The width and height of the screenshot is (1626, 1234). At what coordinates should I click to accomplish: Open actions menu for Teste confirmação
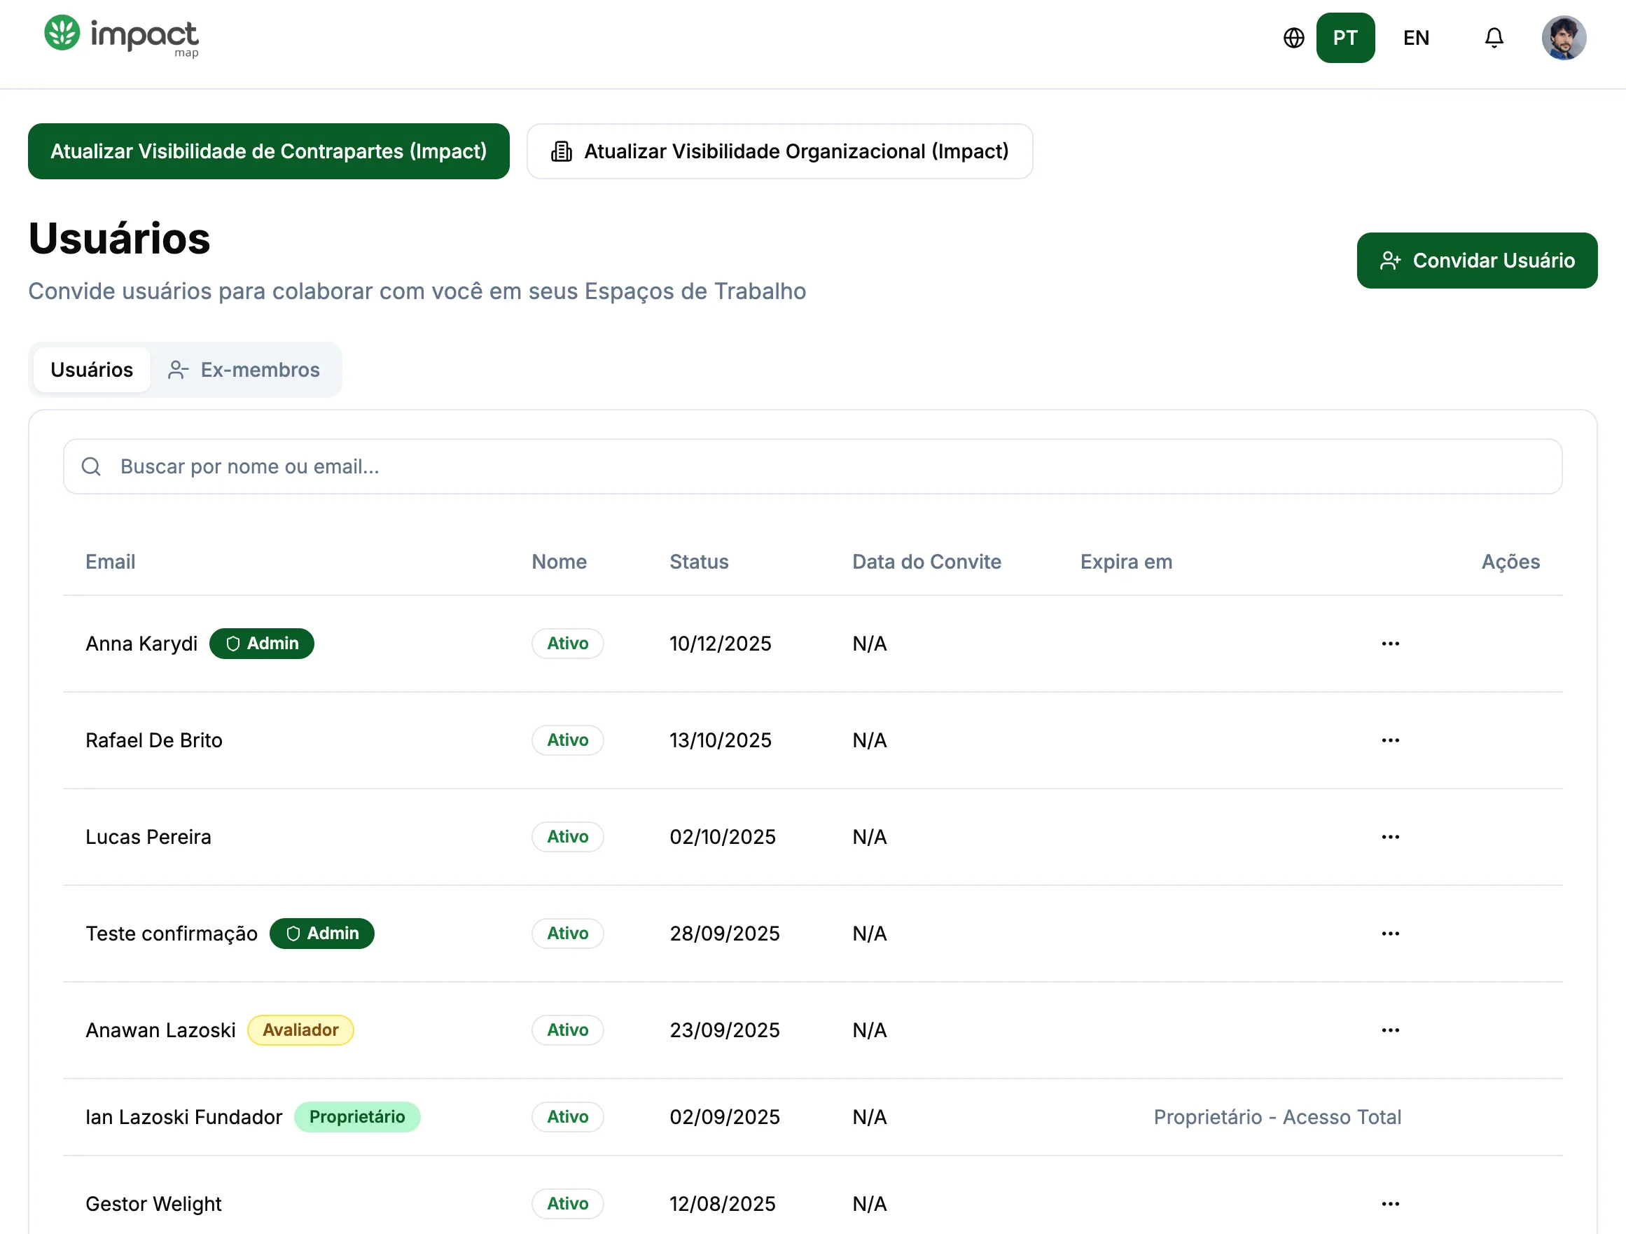coord(1389,933)
